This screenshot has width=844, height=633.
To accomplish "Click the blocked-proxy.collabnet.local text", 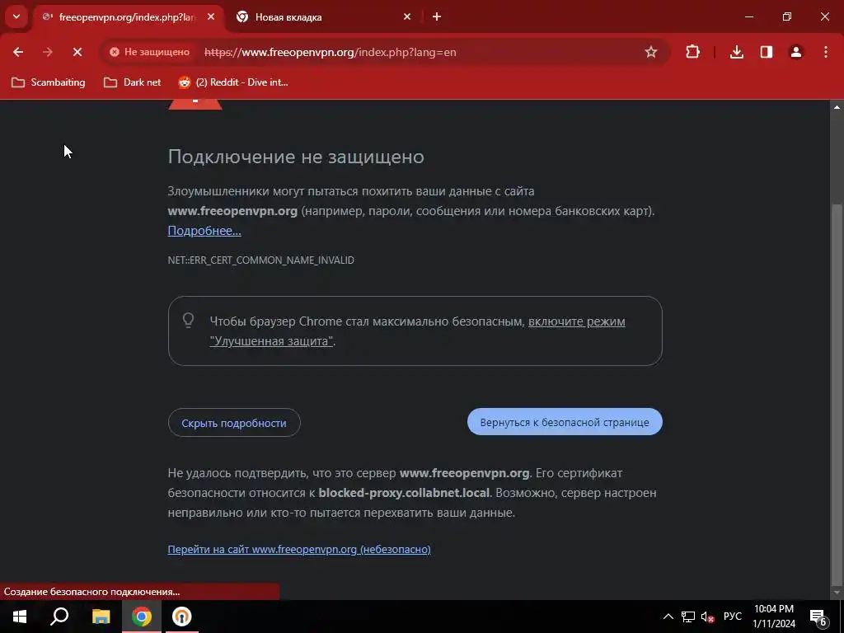I will 404,493.
